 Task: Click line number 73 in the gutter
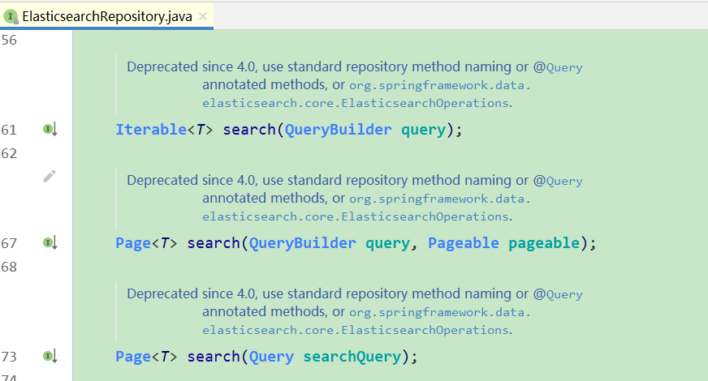point(9,357)
